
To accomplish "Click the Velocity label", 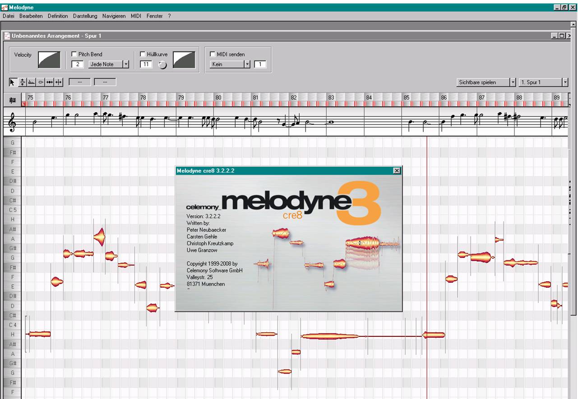I will (x=23, y=55).
